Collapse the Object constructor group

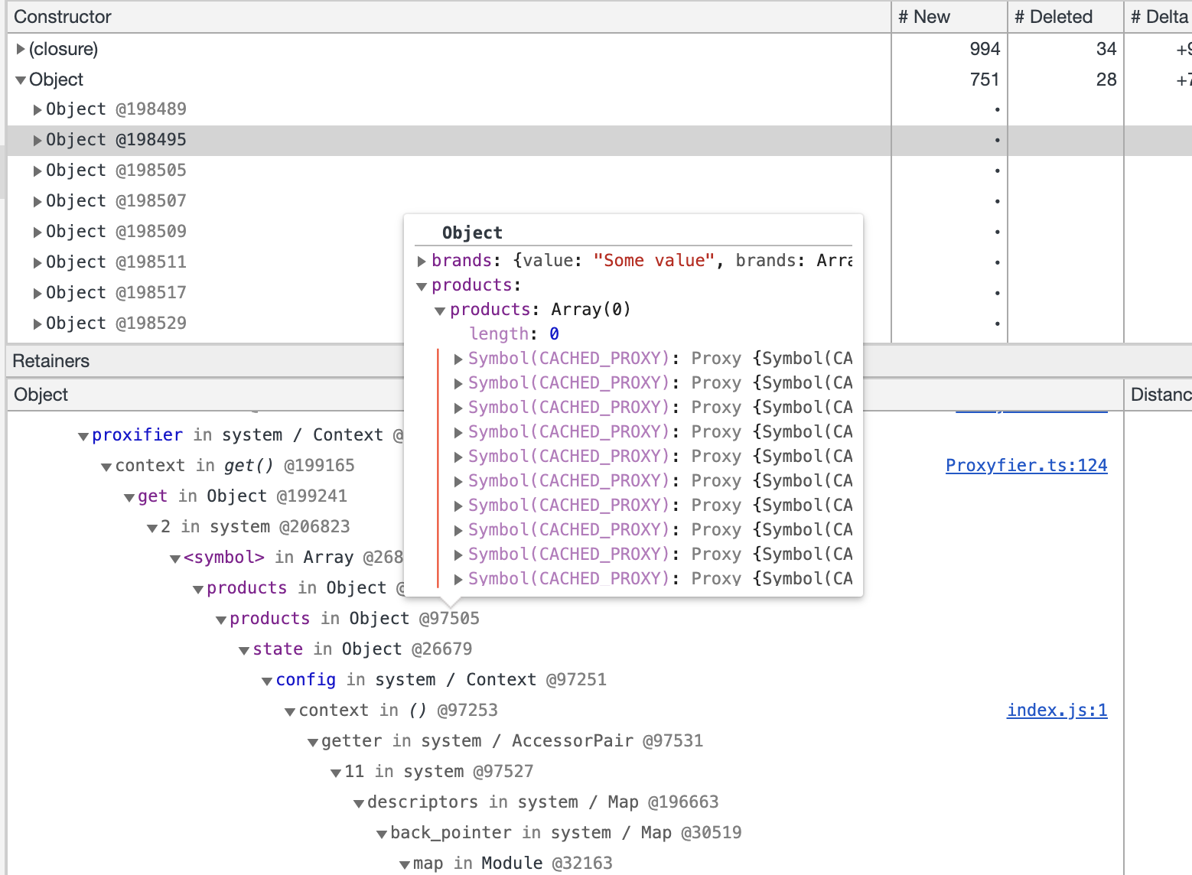(21, 80)
